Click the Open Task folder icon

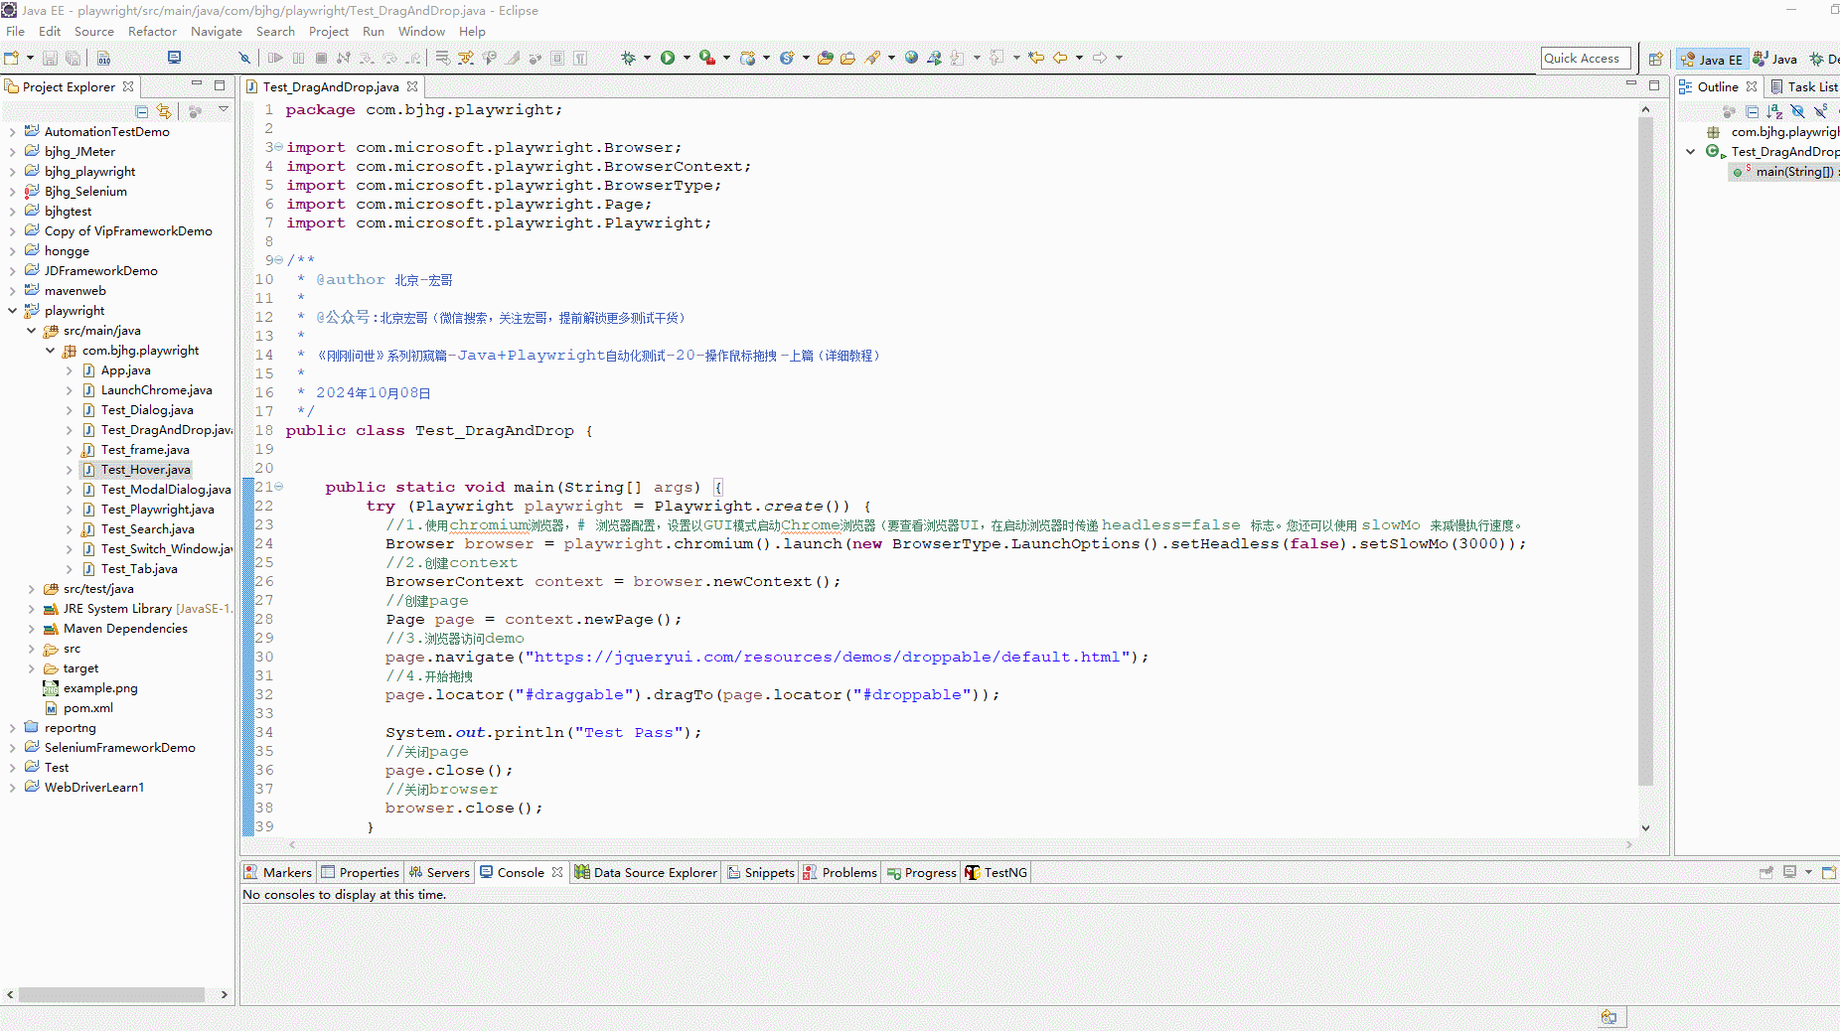847,58
